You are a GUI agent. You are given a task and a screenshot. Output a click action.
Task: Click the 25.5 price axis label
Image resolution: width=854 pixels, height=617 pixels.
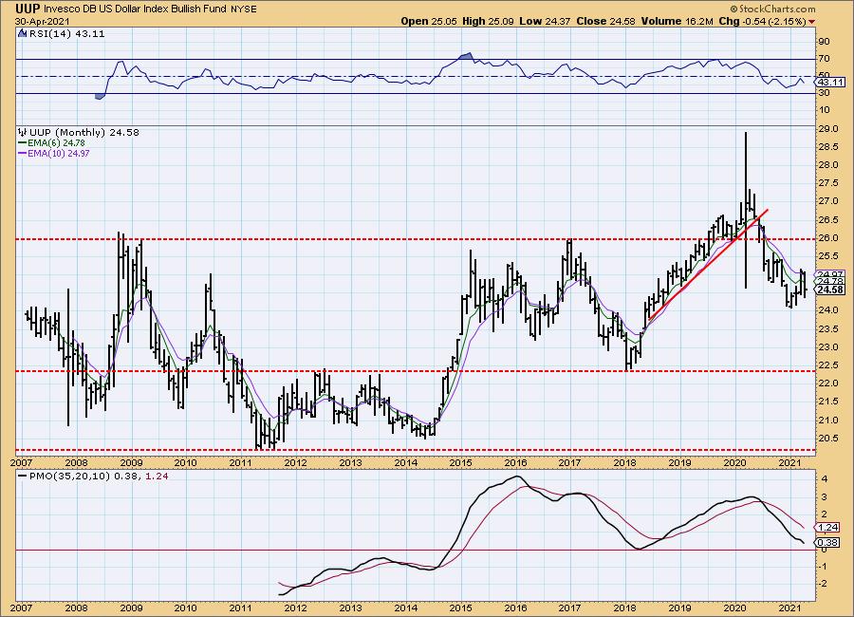click(x=827, y=256)
